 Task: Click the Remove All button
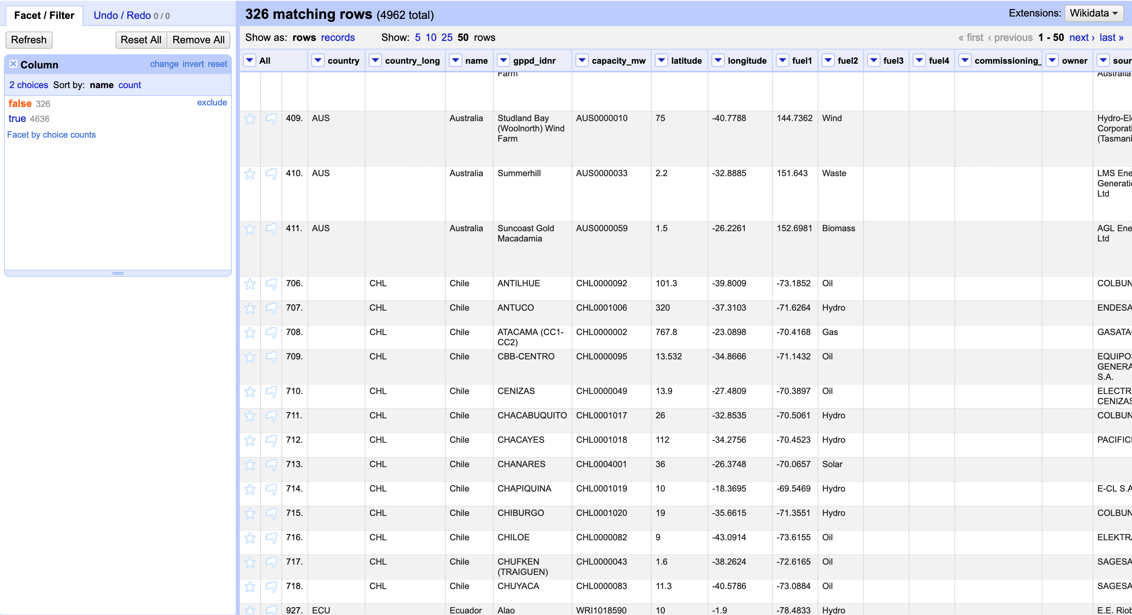198,40
